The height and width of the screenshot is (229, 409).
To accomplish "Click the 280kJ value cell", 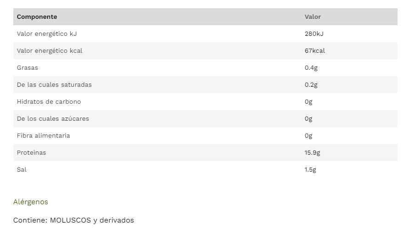I will coord(314,34).
